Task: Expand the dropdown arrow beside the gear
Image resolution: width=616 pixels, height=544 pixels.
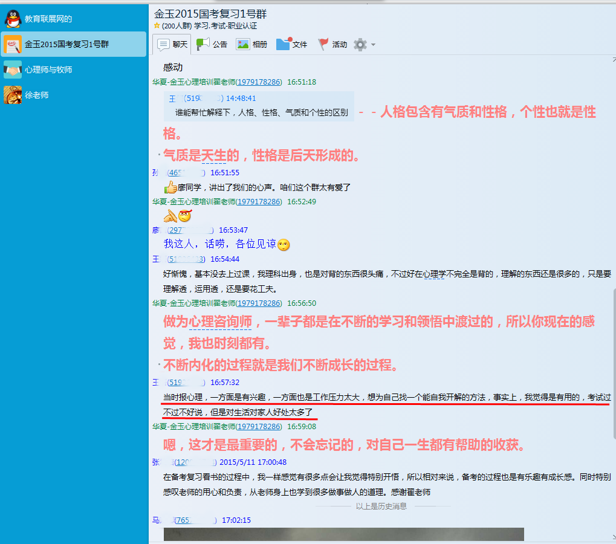Action: (x=373, y=45)
